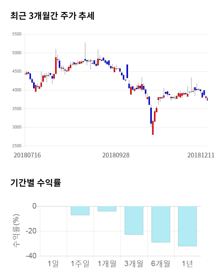This screenshot has height=276, width=218.
Task: Click the 20180716 date label
Action: coord(27,155)
